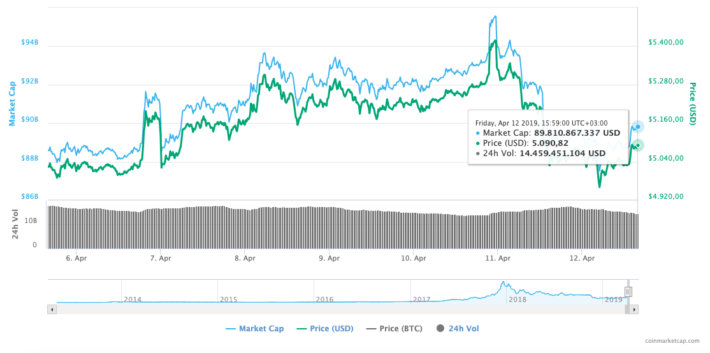Click the 2016 label in navigator timeline

[324, 299]
